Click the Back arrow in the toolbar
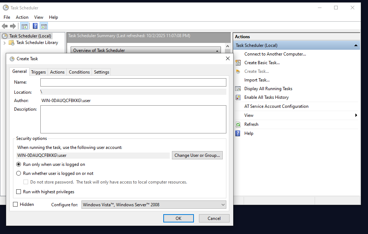 click(5, 26)
